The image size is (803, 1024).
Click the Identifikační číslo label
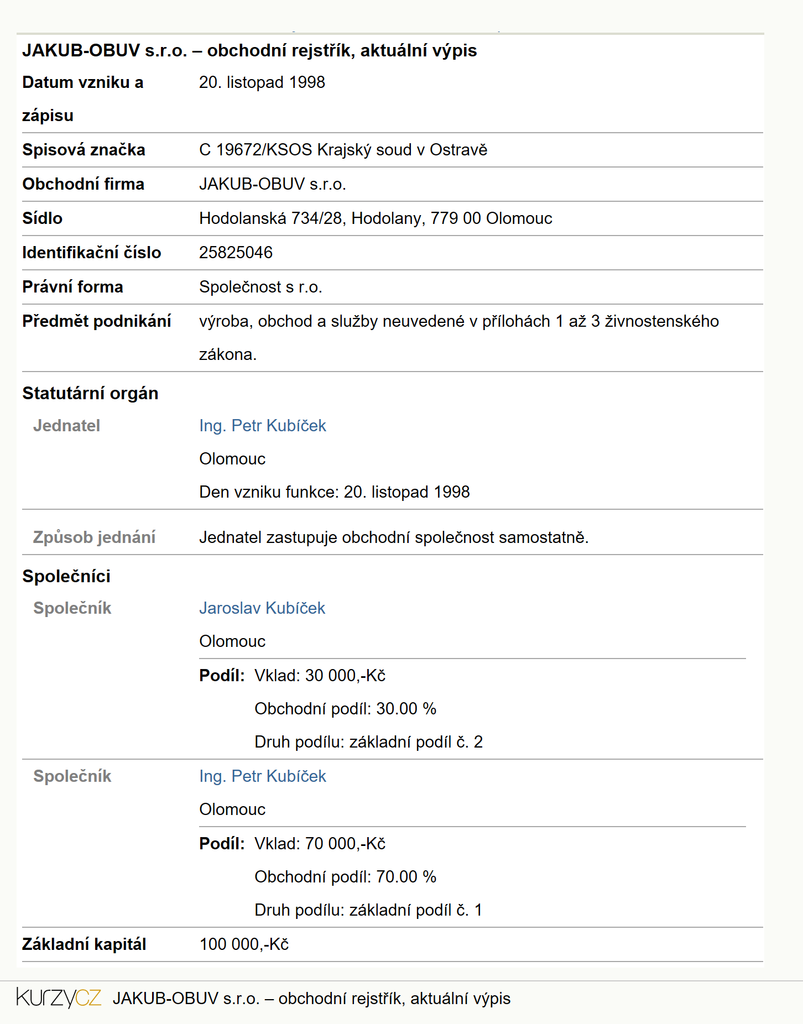click(92, 253)
